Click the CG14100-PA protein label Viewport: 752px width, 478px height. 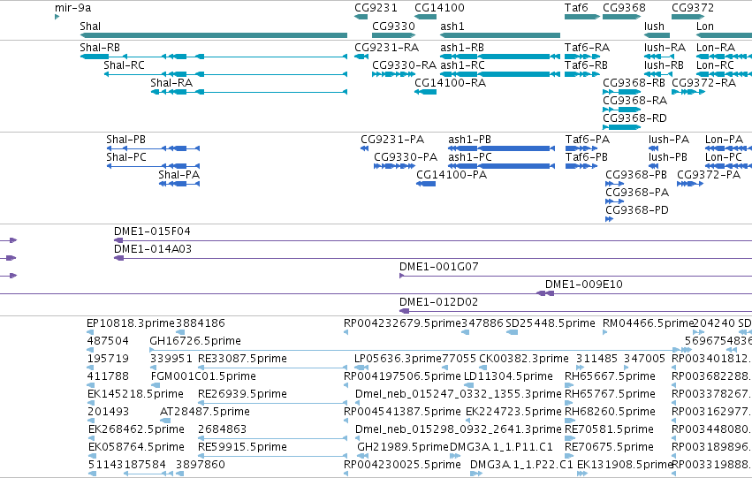pyautogui.click(x=452, y=175)
